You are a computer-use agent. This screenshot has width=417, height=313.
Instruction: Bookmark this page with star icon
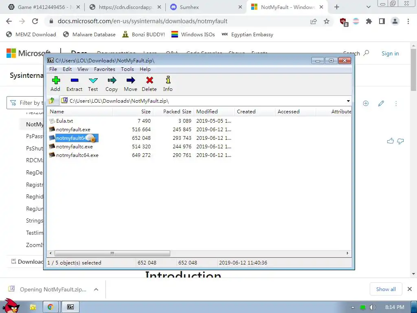pos(327,21)
